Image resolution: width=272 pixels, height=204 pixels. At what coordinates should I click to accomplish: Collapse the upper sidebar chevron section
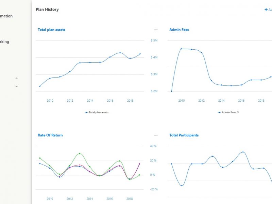point(16,79)
